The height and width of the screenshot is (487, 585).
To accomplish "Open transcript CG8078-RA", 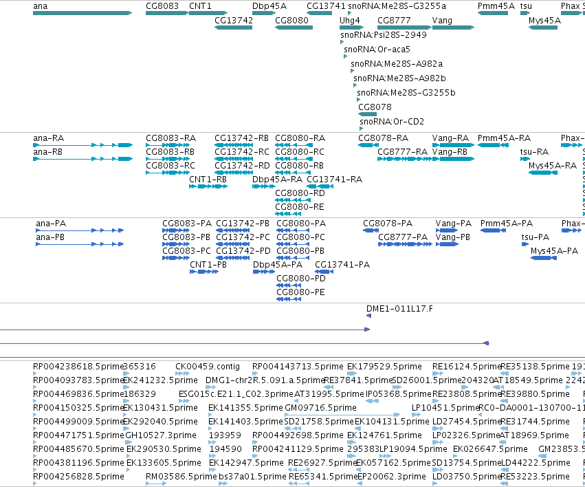I will click(x=383, y=138).
